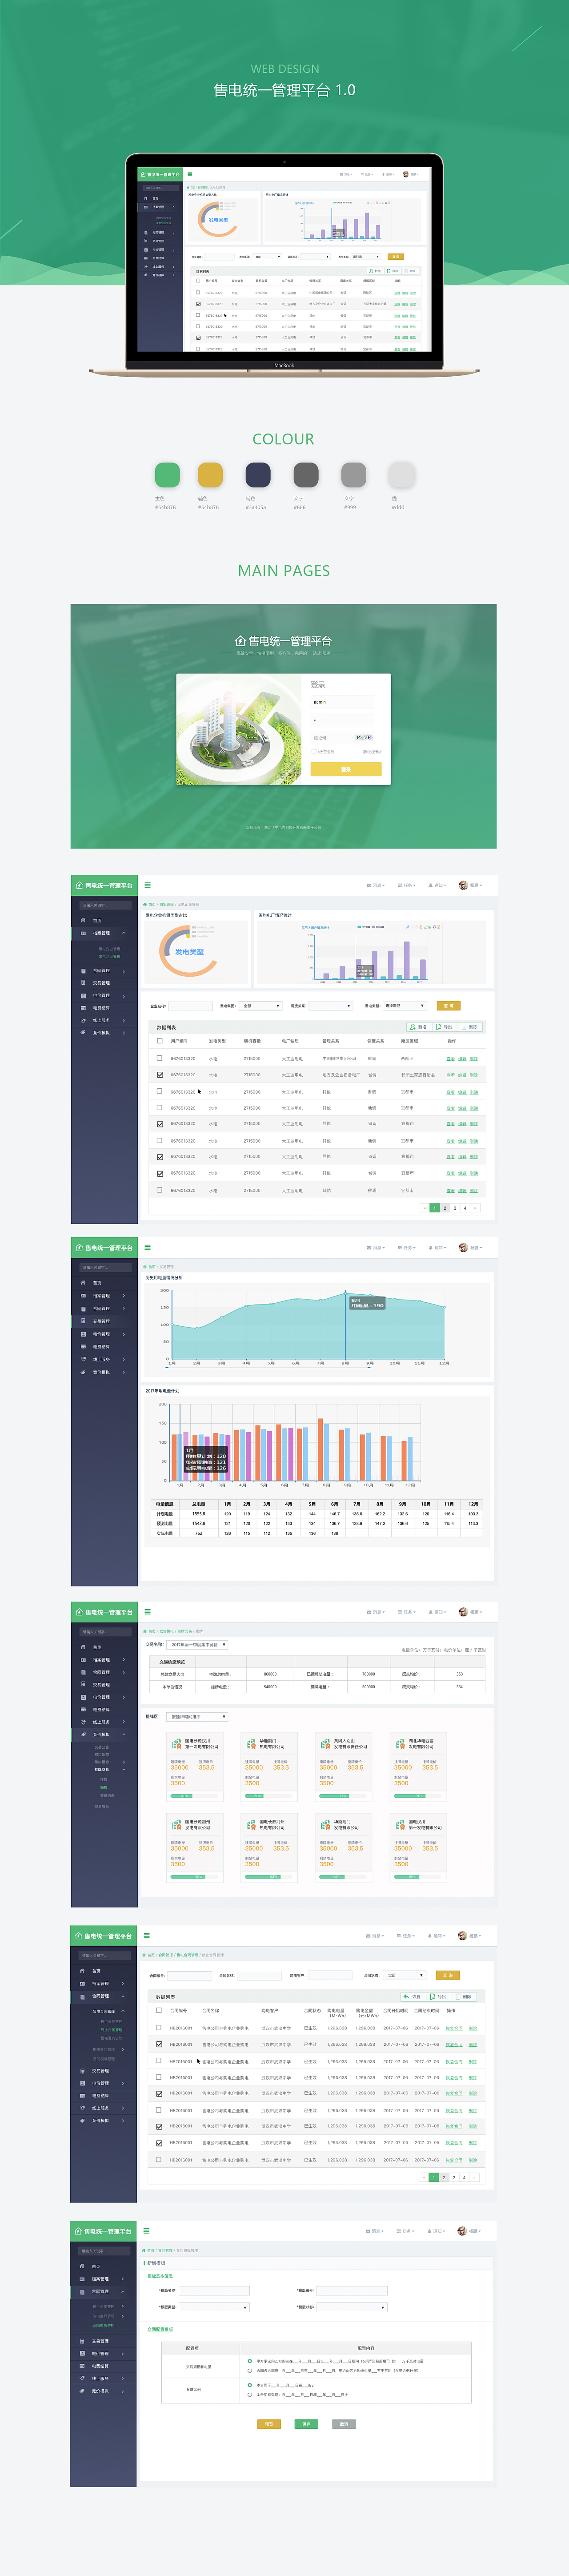The width and height of the screenshot is (569, 2576).
Task: Click company icon on 黄冈大别山 card
Action: 325,1744
